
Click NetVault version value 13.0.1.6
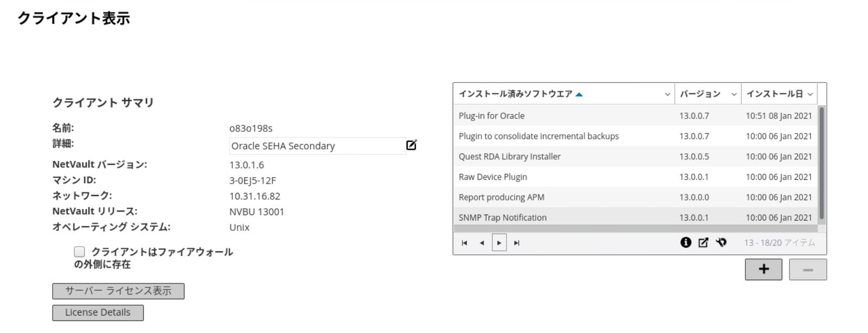tap(246, 165)
